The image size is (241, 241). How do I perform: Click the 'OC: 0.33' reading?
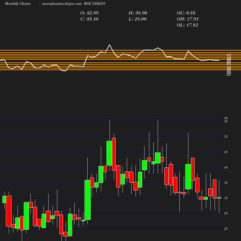(186, 13)
